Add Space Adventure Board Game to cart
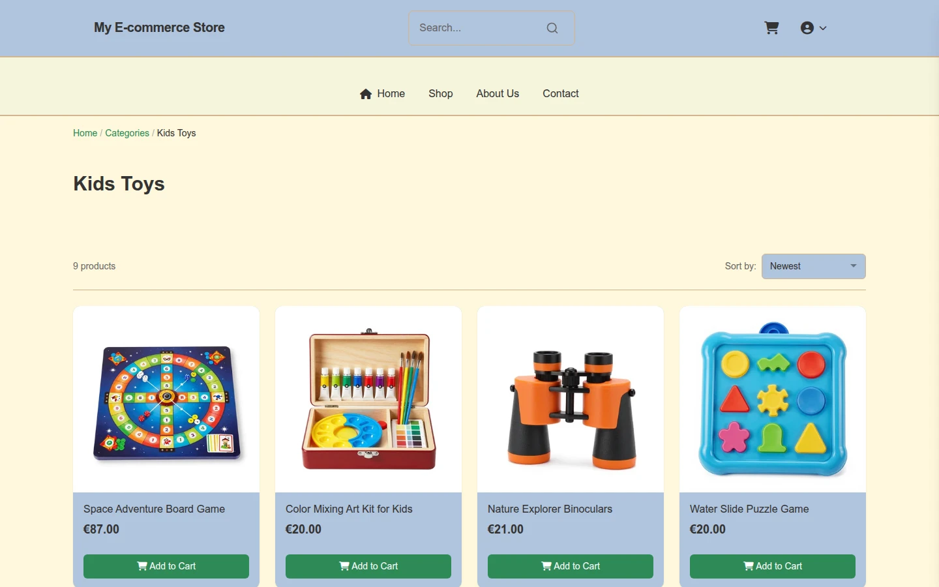The image size is (939, 587). (166, 566)
